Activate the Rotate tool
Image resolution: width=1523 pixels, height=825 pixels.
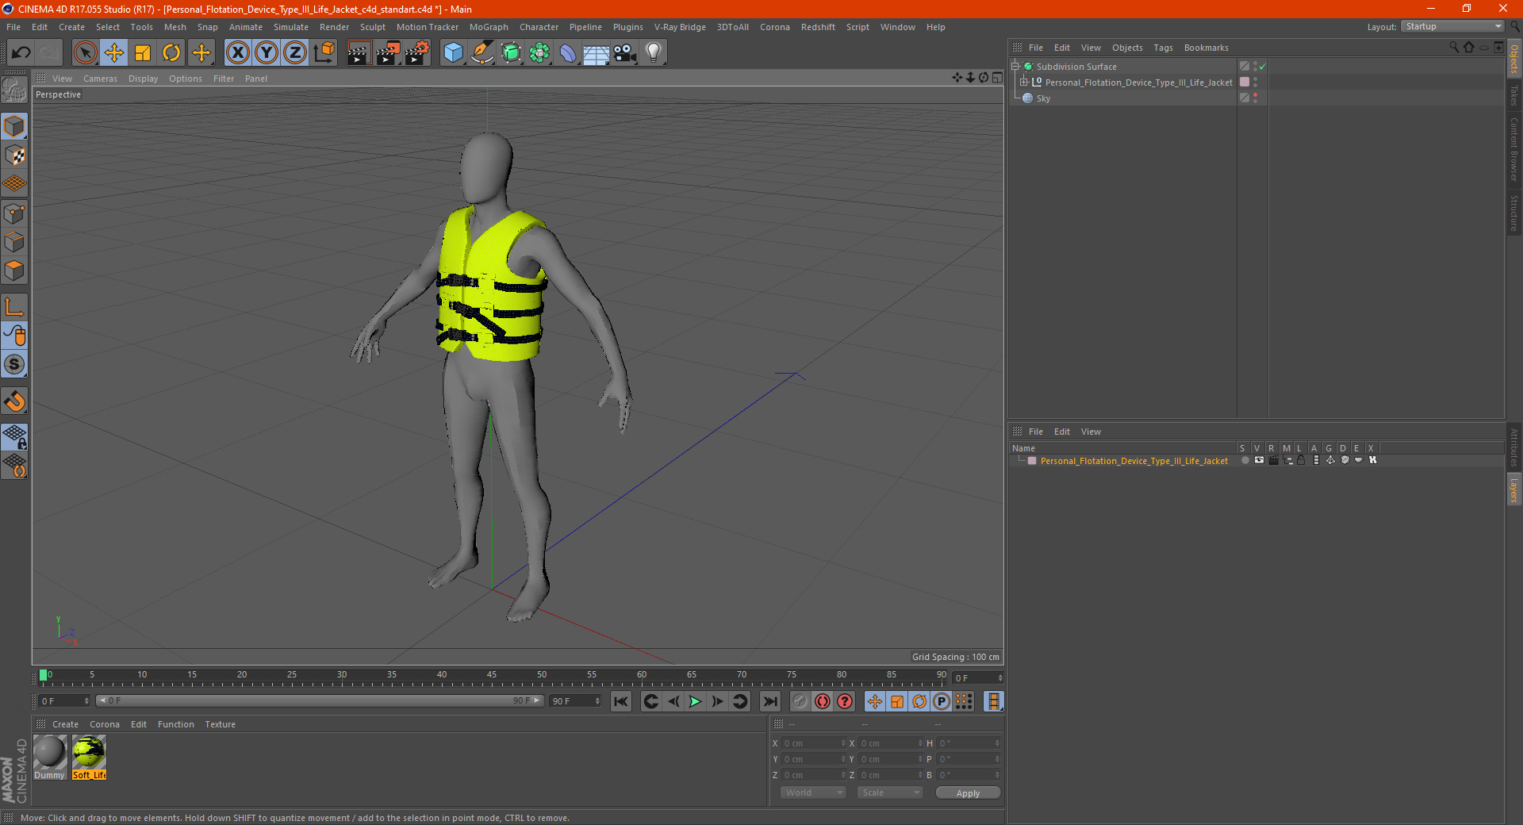click(171, 53)
